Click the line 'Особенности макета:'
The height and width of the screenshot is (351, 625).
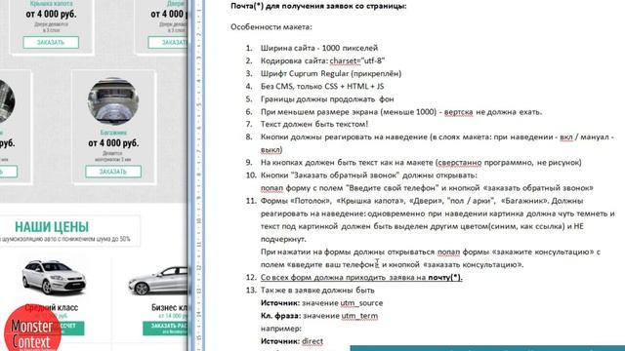[x=271, y=27]
